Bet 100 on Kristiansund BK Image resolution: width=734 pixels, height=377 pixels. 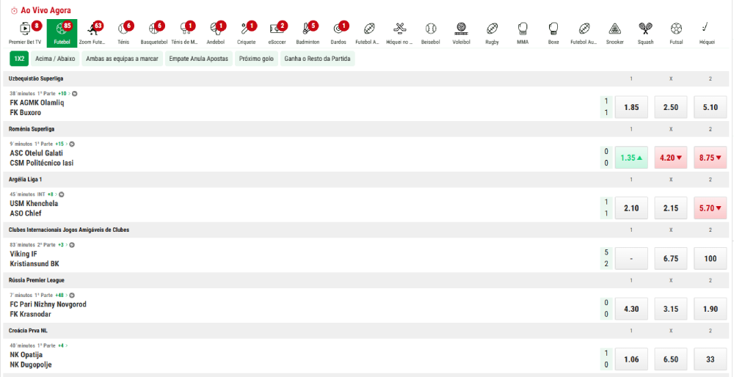pos(710,259)
